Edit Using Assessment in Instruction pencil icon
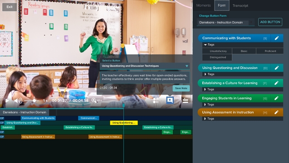This screenshot has height=163, width=289. coord(276,112)
